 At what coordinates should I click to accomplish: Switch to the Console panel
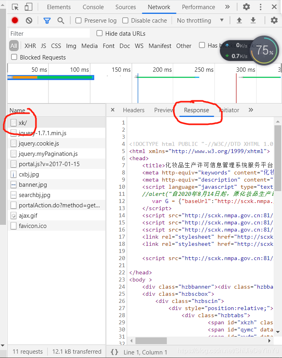click(x=93, y=7)
